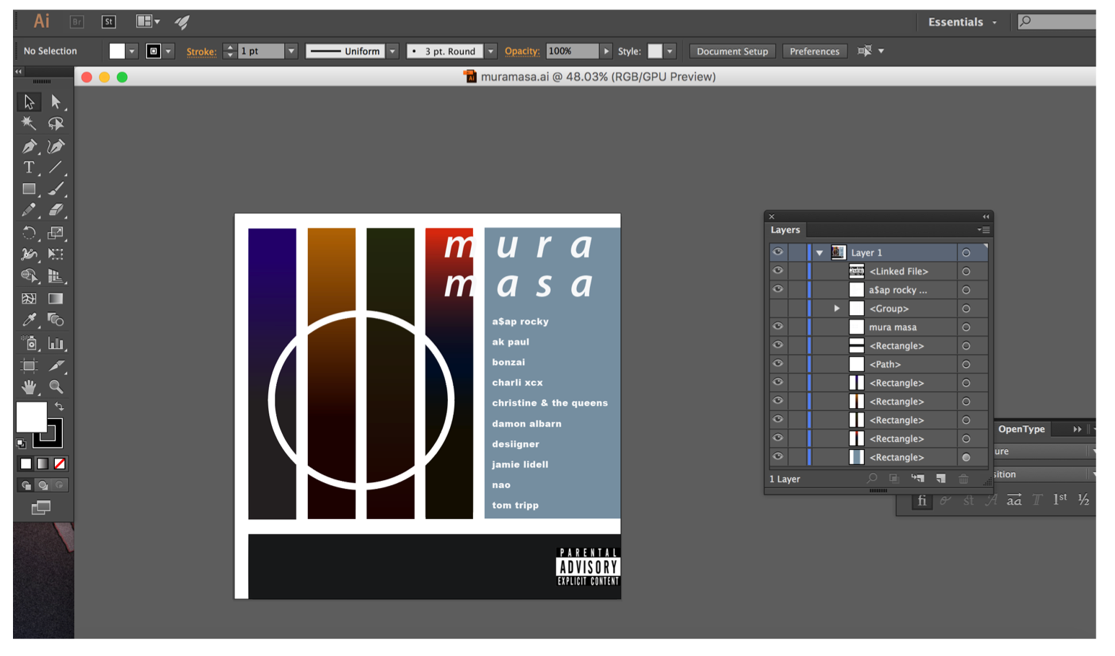Viewport: 1115px width, 656px height.
Task: Expand the Group sublayer
Action: click(x=837, y=309)
